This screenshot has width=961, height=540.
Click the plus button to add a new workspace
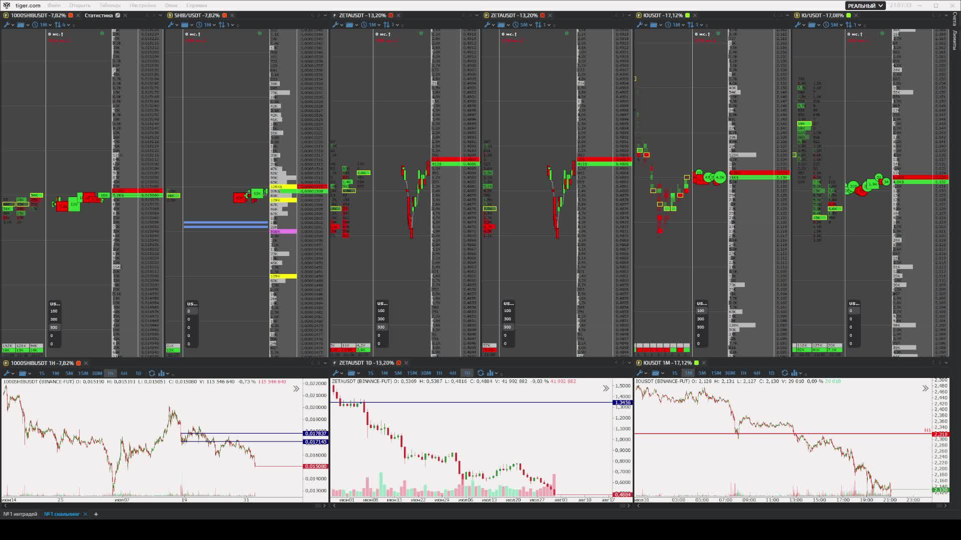pos(96,513)
